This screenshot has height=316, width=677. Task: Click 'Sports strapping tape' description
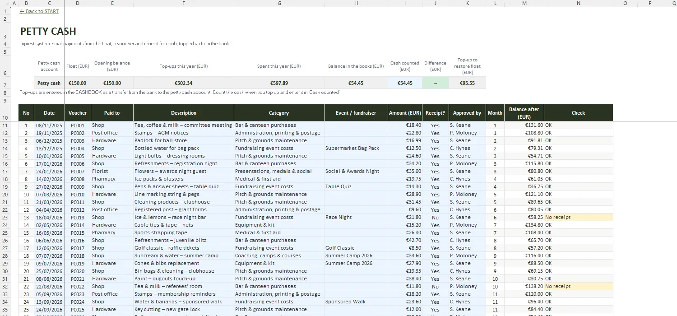[184, 232]
